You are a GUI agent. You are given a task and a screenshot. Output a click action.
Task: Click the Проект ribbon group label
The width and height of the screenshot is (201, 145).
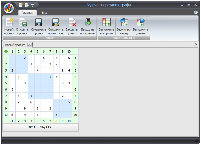pyautogui.click(x=50, y=38)
